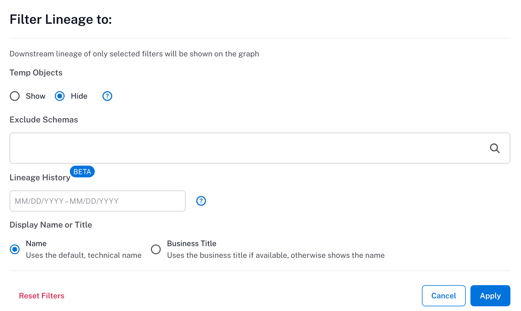This screenshot has height=311, width=521.
Task: Focus the Exclude Schemas search field
Action: coord(260,148)
